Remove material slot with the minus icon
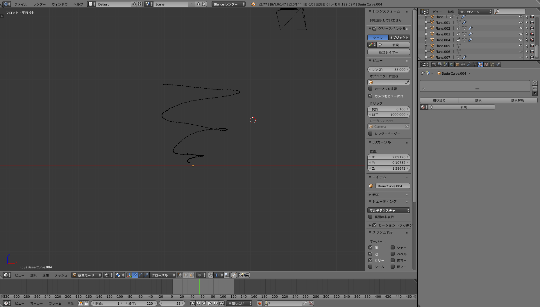This screenshot has width=540, height=307. 535,88
